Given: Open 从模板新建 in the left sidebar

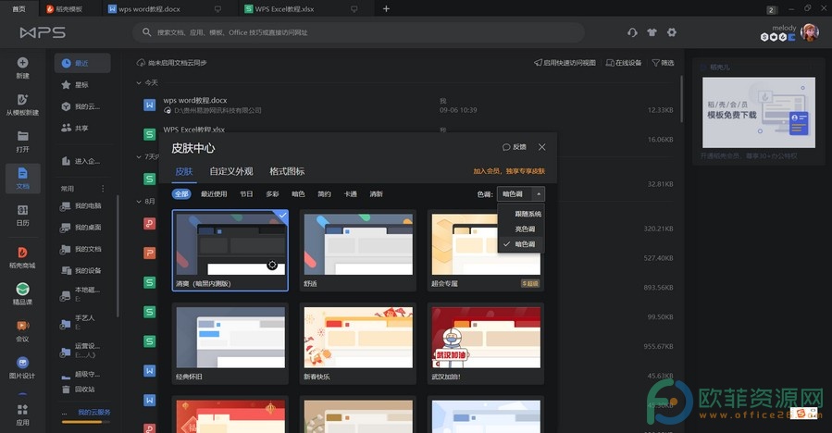Looking at the screenshot, I should click(x=22, y=105).
